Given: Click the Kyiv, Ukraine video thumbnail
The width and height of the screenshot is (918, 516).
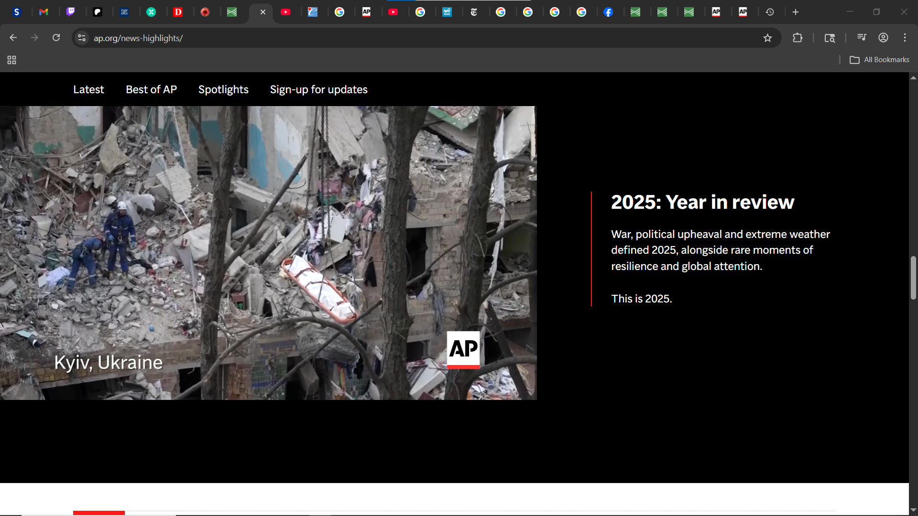Looking at the screenshot, I should [268, 253].
